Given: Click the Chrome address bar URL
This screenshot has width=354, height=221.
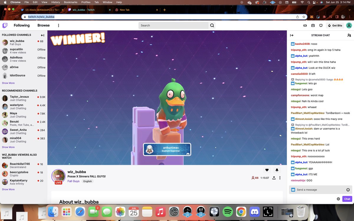Looking at the screenshot, I should point(41,17).
